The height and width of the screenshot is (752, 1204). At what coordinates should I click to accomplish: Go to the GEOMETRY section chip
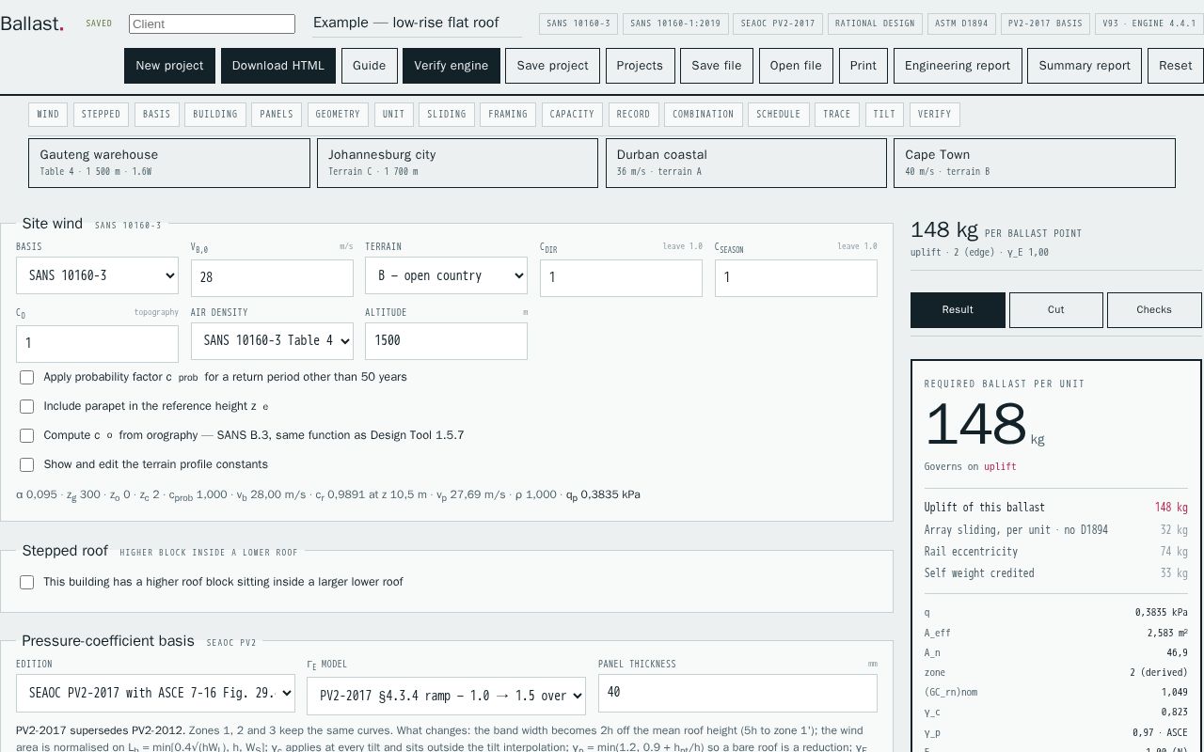pos(338,114)
